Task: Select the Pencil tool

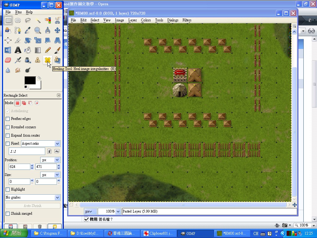Action: [47, 50]
